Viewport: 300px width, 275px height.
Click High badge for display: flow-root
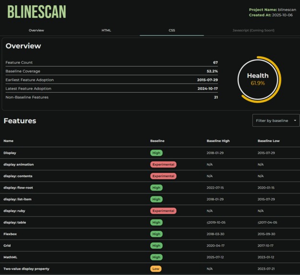click(156, 188)
